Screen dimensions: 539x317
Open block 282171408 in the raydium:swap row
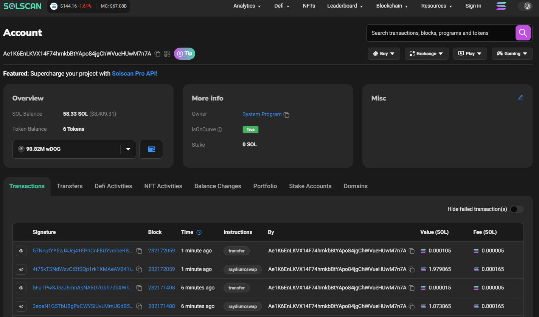(x=162, y=306)
